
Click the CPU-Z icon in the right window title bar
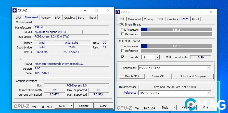118,12
